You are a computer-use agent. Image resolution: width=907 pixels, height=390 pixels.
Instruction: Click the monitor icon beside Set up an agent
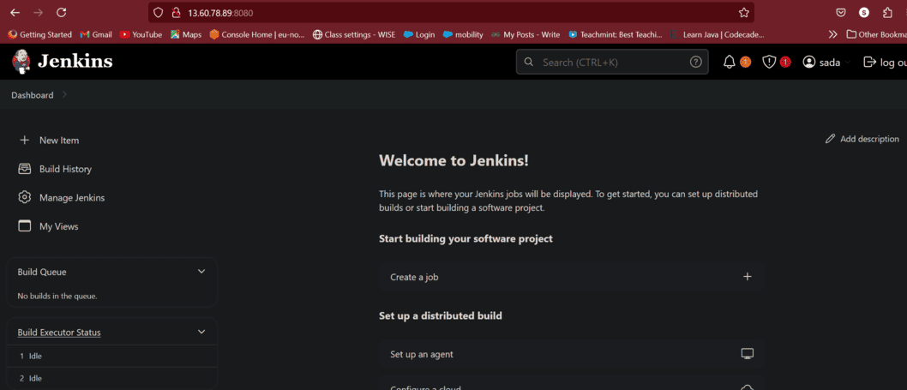(748, 353)
